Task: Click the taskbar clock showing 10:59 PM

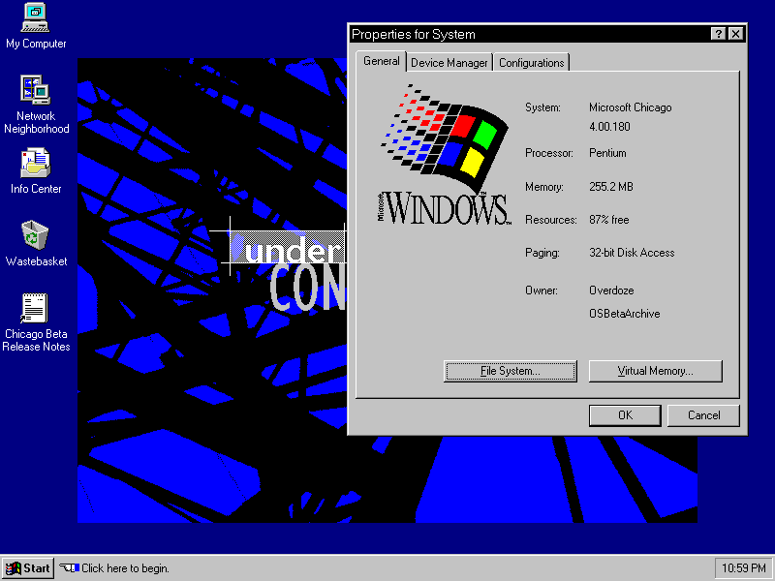Action: [744, 568]
